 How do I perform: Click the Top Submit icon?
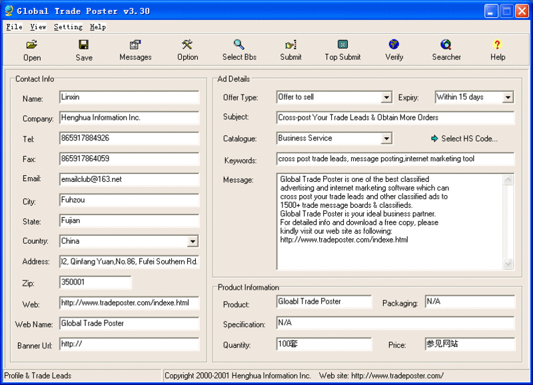pyautogui.click(x=342, y=45)
